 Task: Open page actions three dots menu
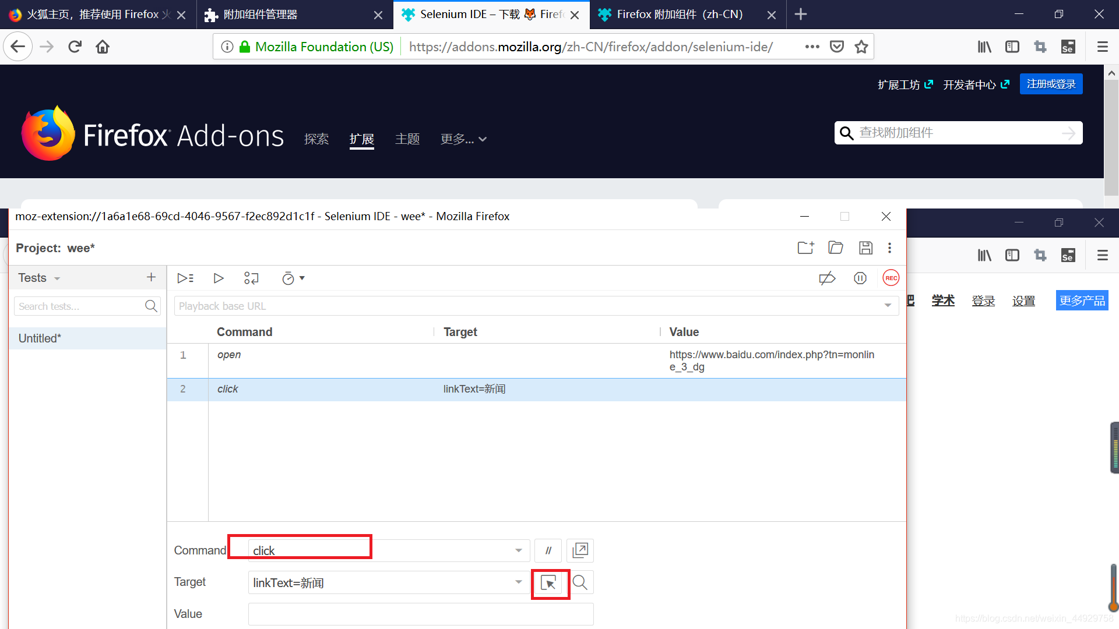click(812, 47)
